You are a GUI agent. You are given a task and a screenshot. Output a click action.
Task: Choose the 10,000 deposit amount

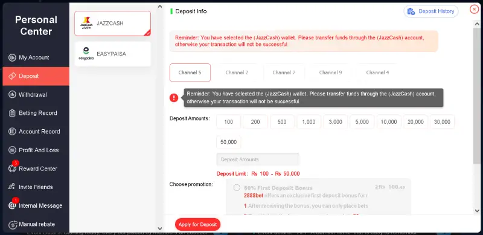click(389, 122)
